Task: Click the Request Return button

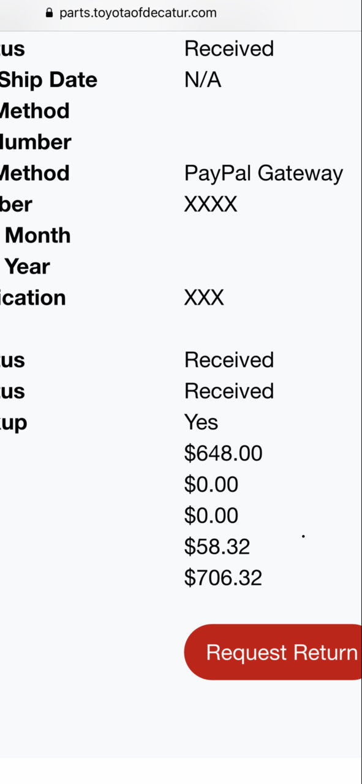Action: (x=273, y=652)
